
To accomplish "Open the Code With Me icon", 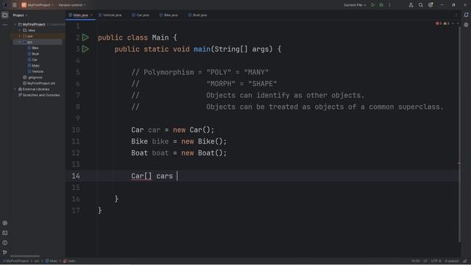I will tap(411, 5).
